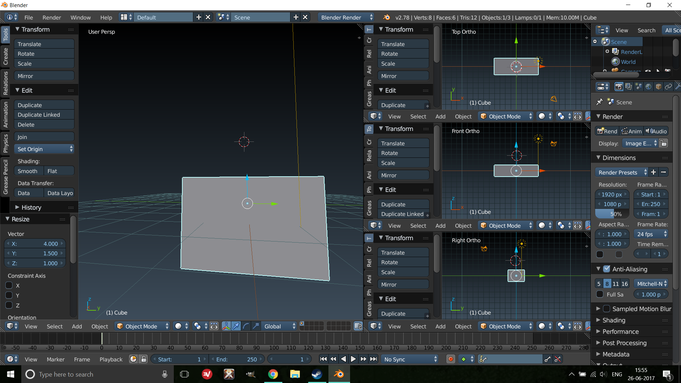Image resolution: width=681 pixels, height=383 pixels.
Task: Enable the Full Sample checkbox
Action: (x=600, y=294)
